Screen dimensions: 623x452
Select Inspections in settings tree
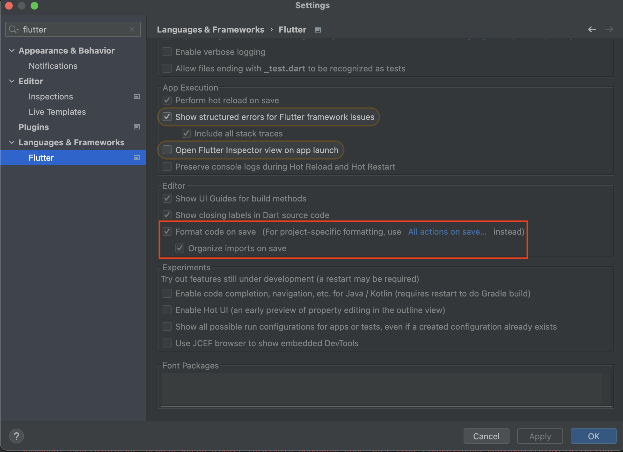click(x=51, y=96)
